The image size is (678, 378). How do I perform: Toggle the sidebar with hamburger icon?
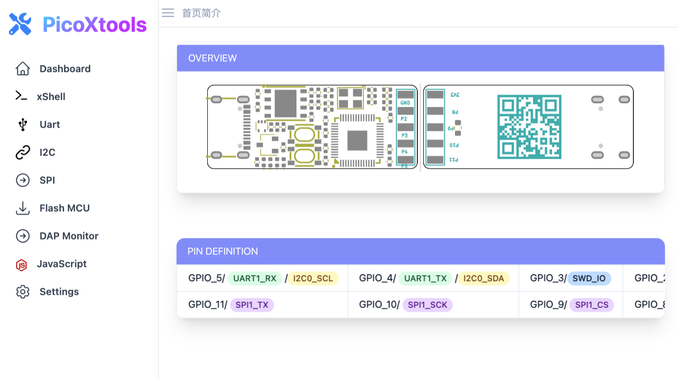coord(168,13)
